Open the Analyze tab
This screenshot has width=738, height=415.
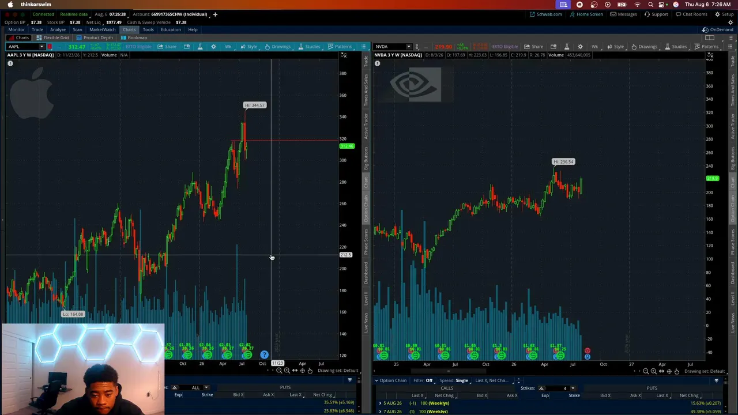(x=58, y=29)
